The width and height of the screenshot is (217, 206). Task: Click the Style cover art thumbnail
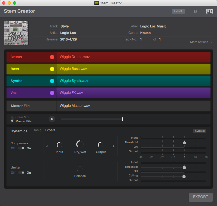pos(16,33)
